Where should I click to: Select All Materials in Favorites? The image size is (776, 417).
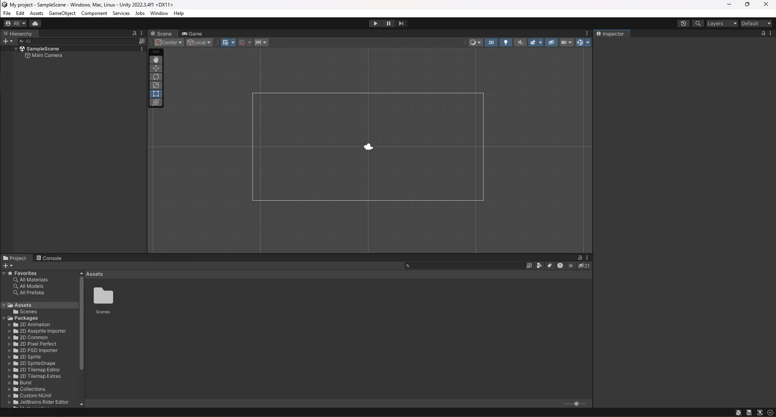click(x=34, y=280)
